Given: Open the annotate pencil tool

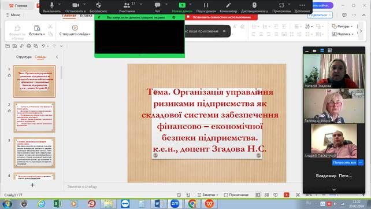Looking at the screenshot, I should (228, 7).
